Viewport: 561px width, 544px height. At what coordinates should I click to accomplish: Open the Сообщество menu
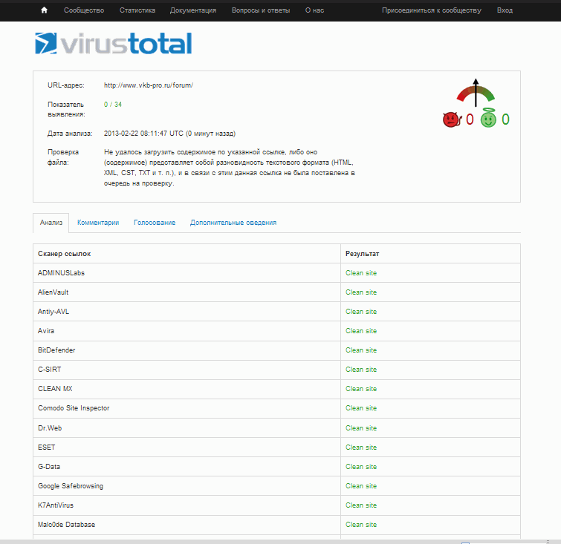click(x=84, y=10)
